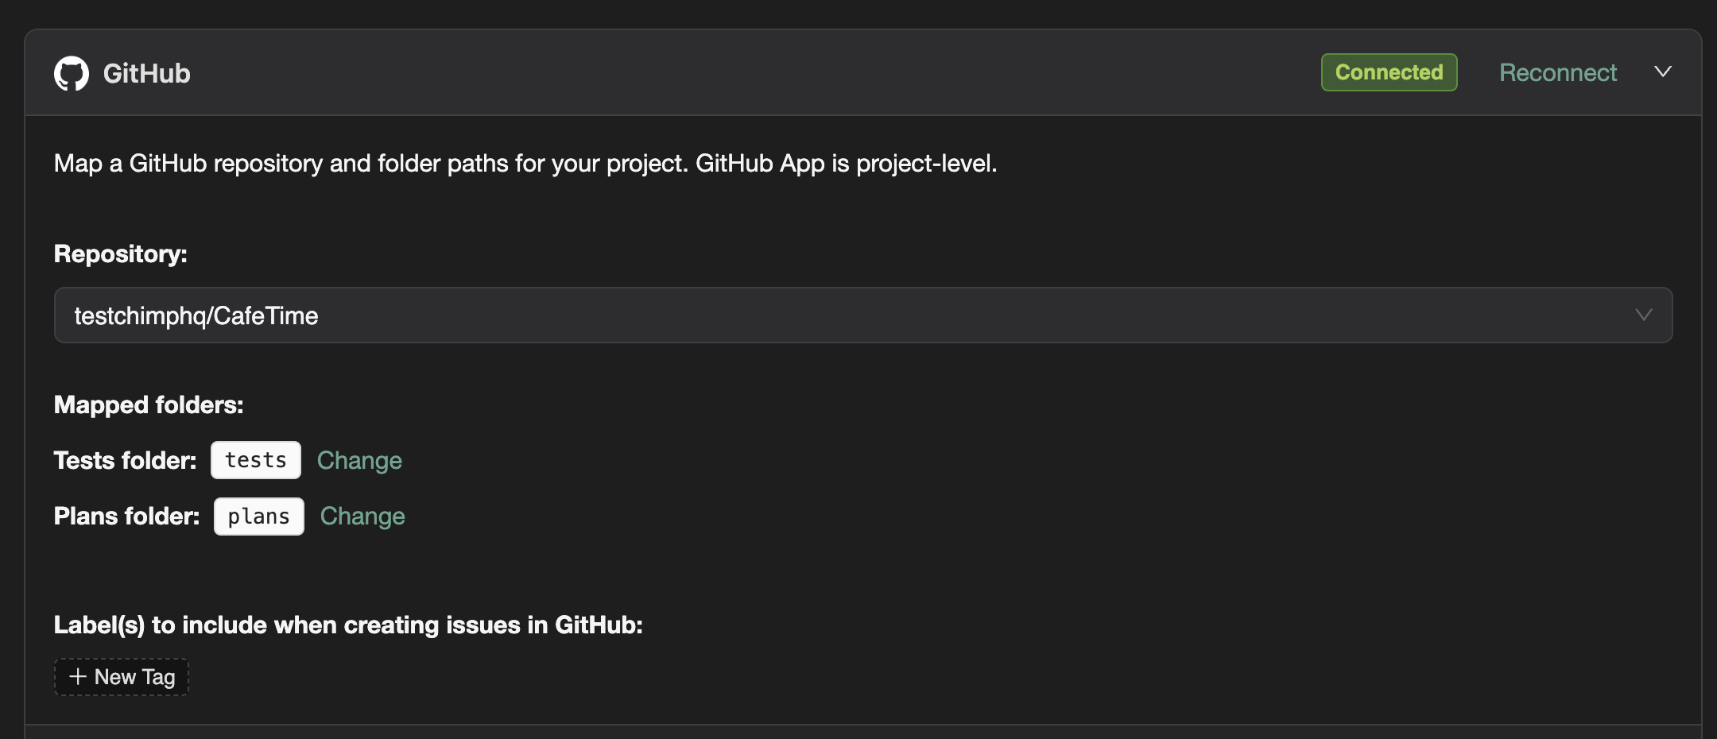Add a New Tag label for GitHub issues

121,676
